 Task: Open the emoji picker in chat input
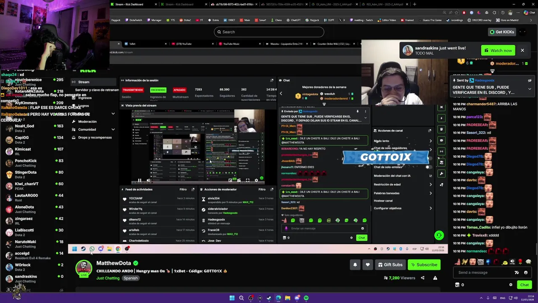coord(525,272)
